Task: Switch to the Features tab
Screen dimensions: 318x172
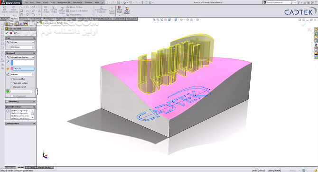Action: coord(5,19)
